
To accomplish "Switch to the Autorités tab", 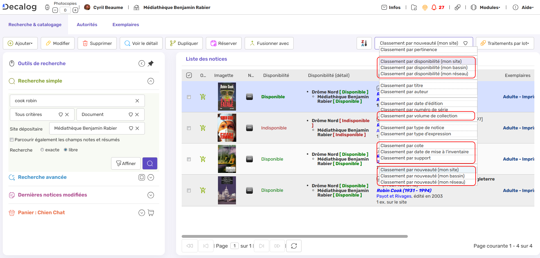I will pyautogui.click(x=87, y=24).
